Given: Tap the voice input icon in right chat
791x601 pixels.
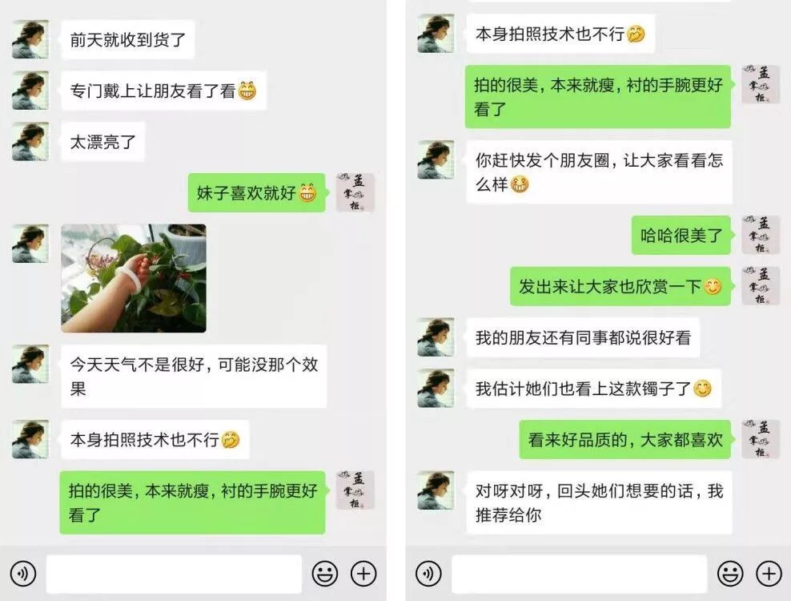Looking at the screenshot, I should click(428, 574).
